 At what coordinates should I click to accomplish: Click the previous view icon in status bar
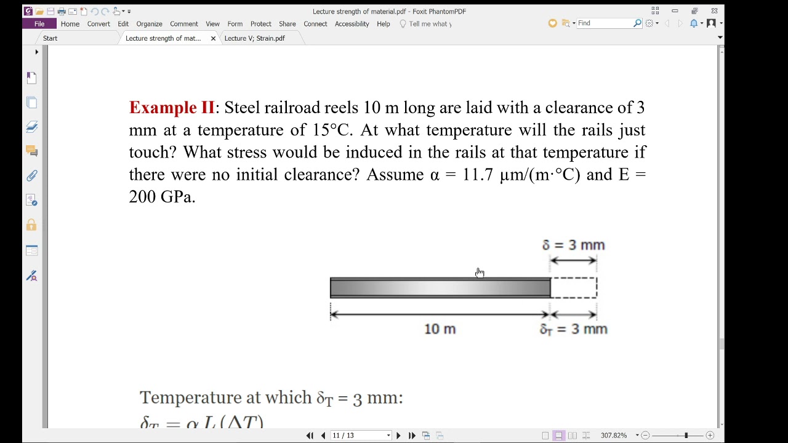point(426,436)
